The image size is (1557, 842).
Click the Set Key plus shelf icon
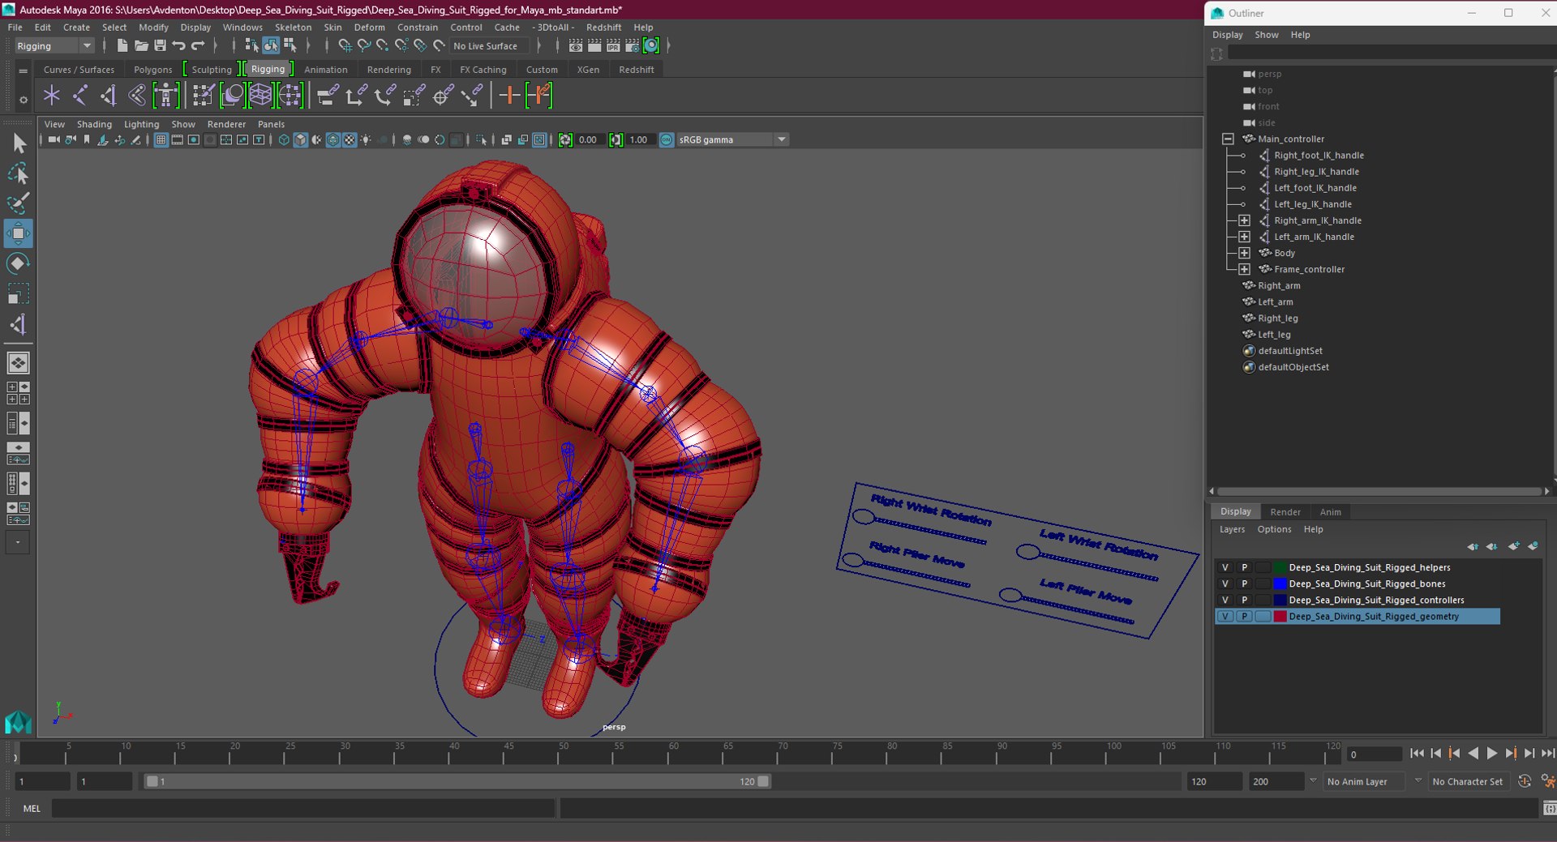point(509,96)
